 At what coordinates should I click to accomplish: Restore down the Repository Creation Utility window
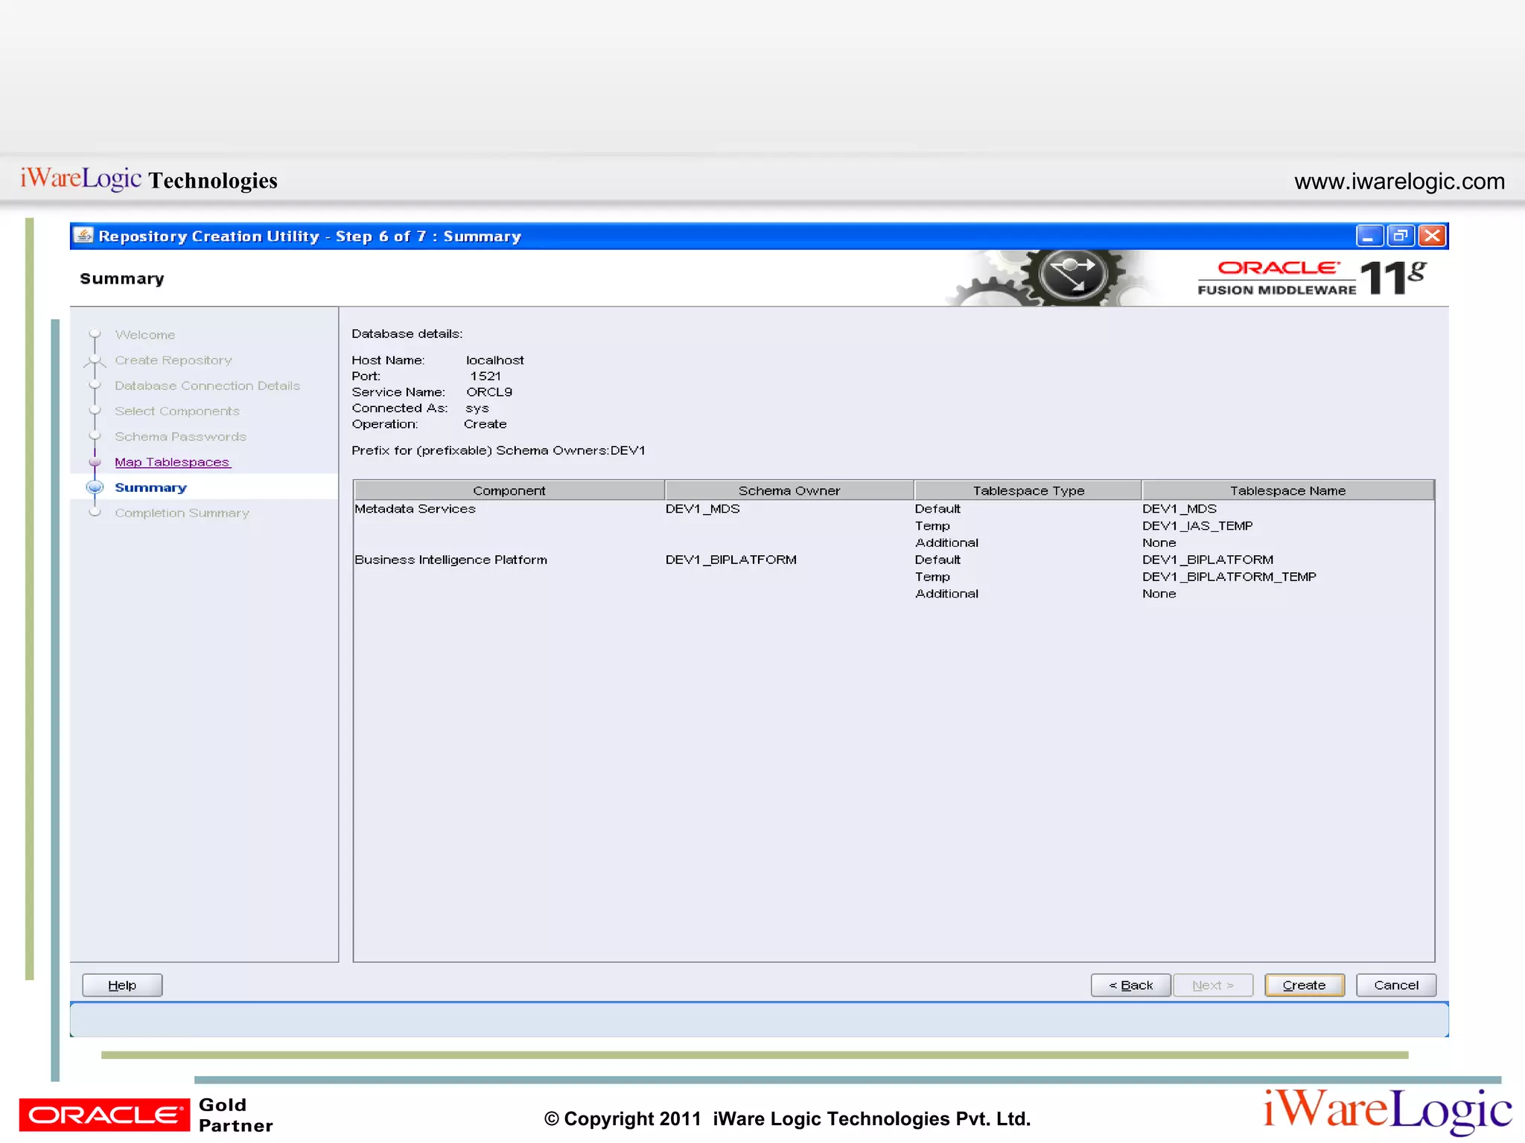point(1401,236)
